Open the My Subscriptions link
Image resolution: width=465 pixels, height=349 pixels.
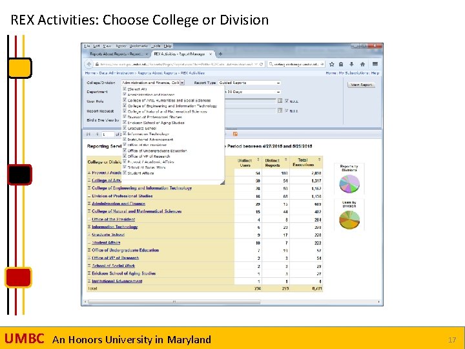click(x=353, y=73)
